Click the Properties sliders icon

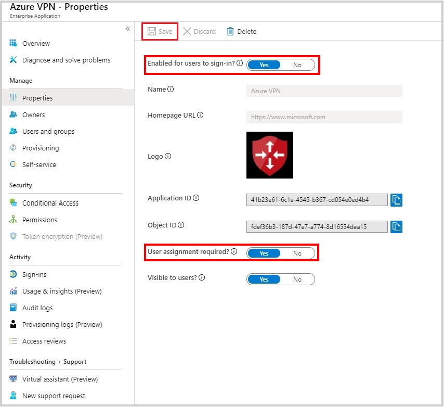(x=13, y=97)
